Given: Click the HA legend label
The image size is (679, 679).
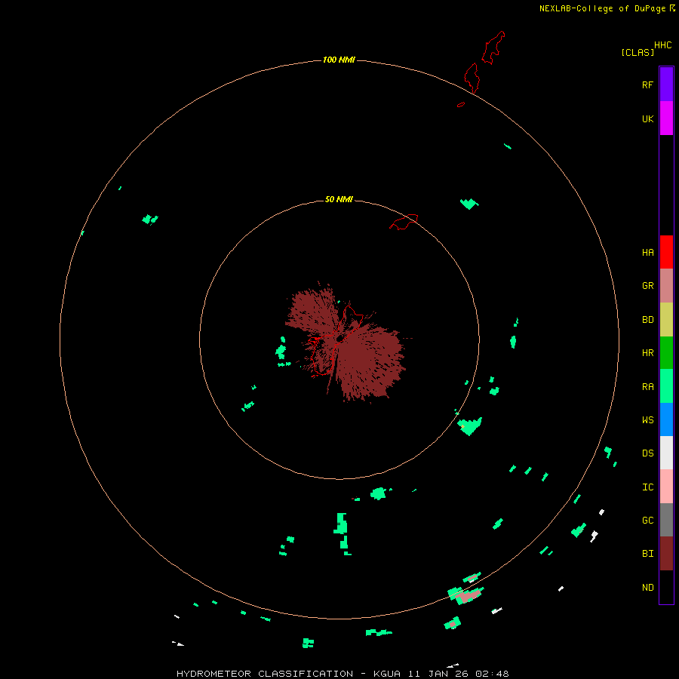Looking at the screenshot, I should pos(647,252).
